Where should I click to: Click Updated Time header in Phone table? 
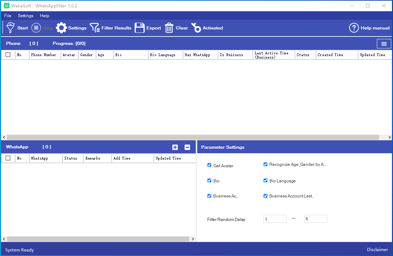click(375, 55)
